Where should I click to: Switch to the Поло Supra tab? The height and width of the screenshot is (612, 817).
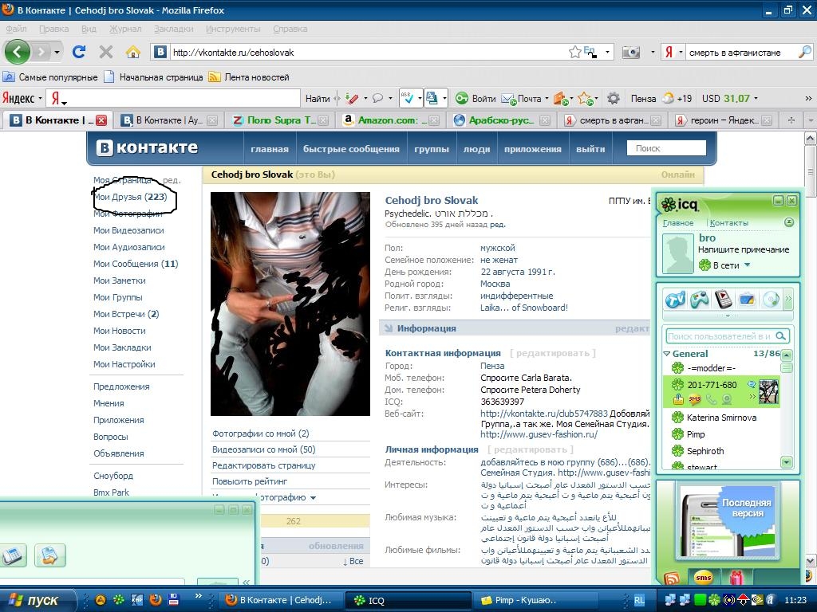(282, 120)
